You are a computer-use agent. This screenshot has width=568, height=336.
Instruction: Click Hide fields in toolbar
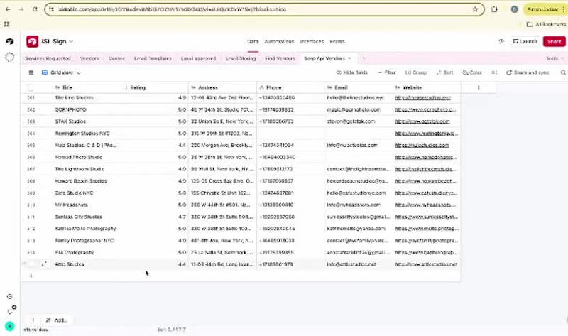pyautogui.click(x=351, y=72)
